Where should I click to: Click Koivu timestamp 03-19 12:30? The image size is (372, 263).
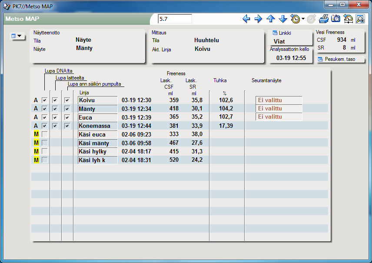point(136,100)
